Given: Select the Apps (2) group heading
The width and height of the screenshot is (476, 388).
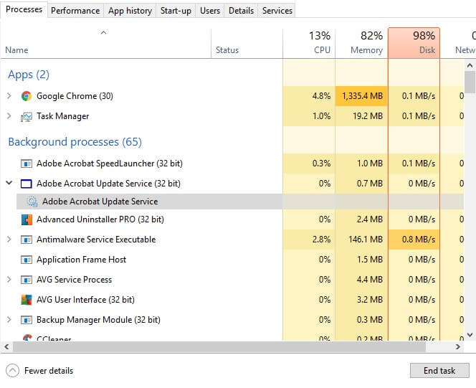Looking at the screenshot, I should pos(29,75).
